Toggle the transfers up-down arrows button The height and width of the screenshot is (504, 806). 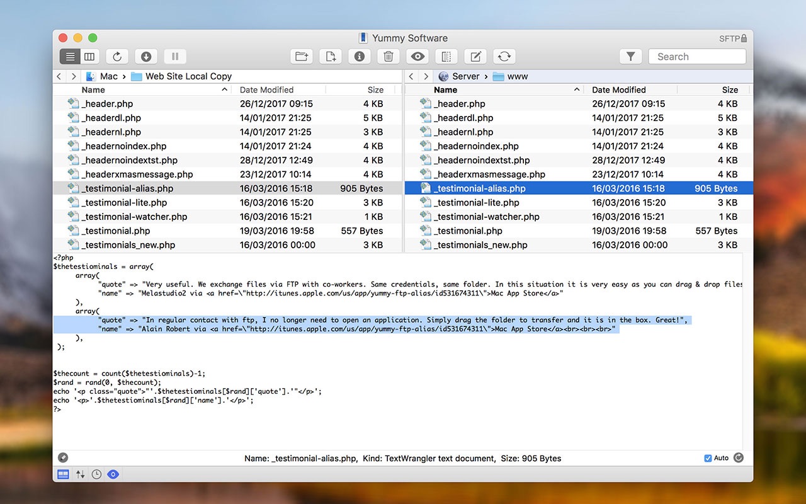click(80, 474)
